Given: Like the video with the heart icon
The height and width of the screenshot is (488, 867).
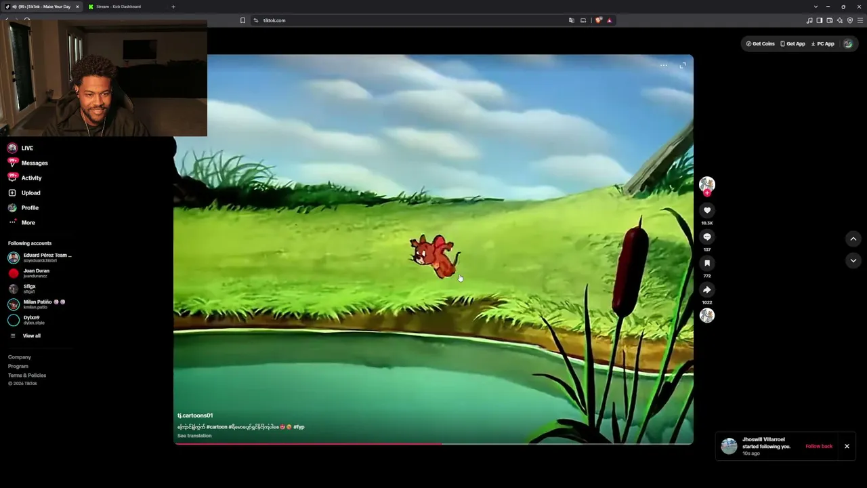Looking at the screenshot, I should (x=706, y=210).
